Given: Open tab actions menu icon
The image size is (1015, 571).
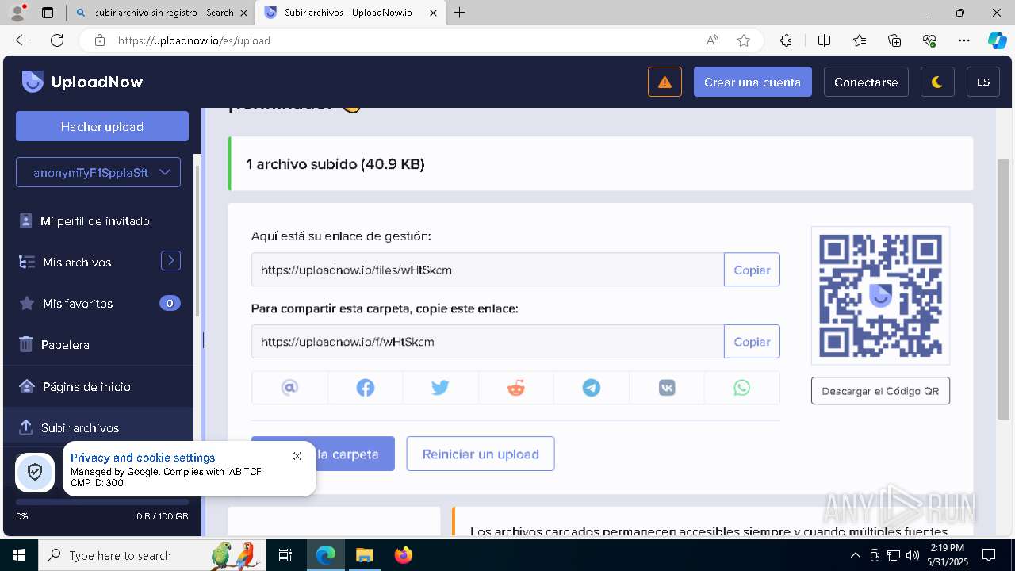Looking at the screenshot, I should tap(48, 13).
